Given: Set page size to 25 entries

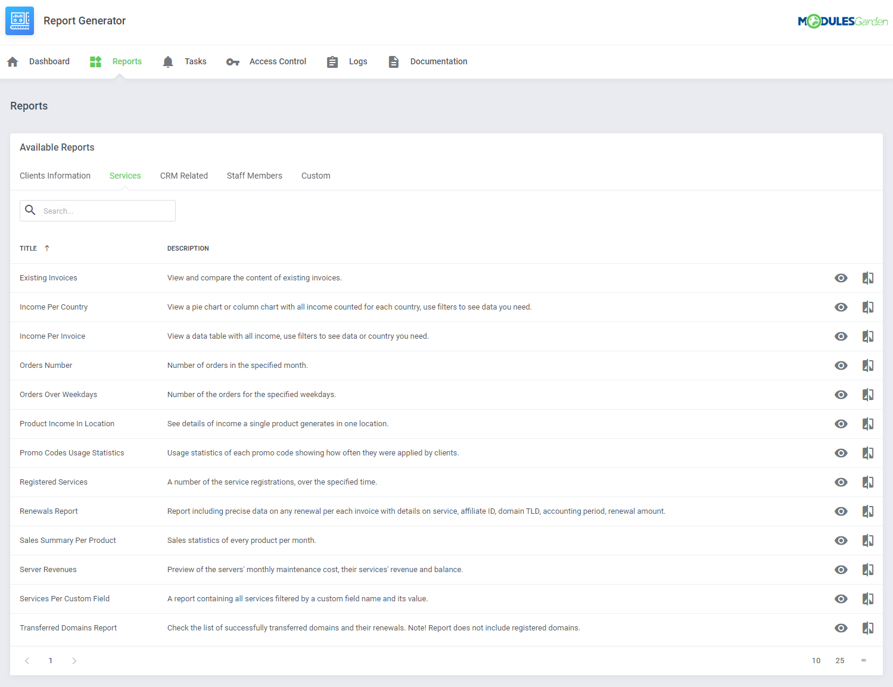Looking at the screenshot, I should coord(840,660).
